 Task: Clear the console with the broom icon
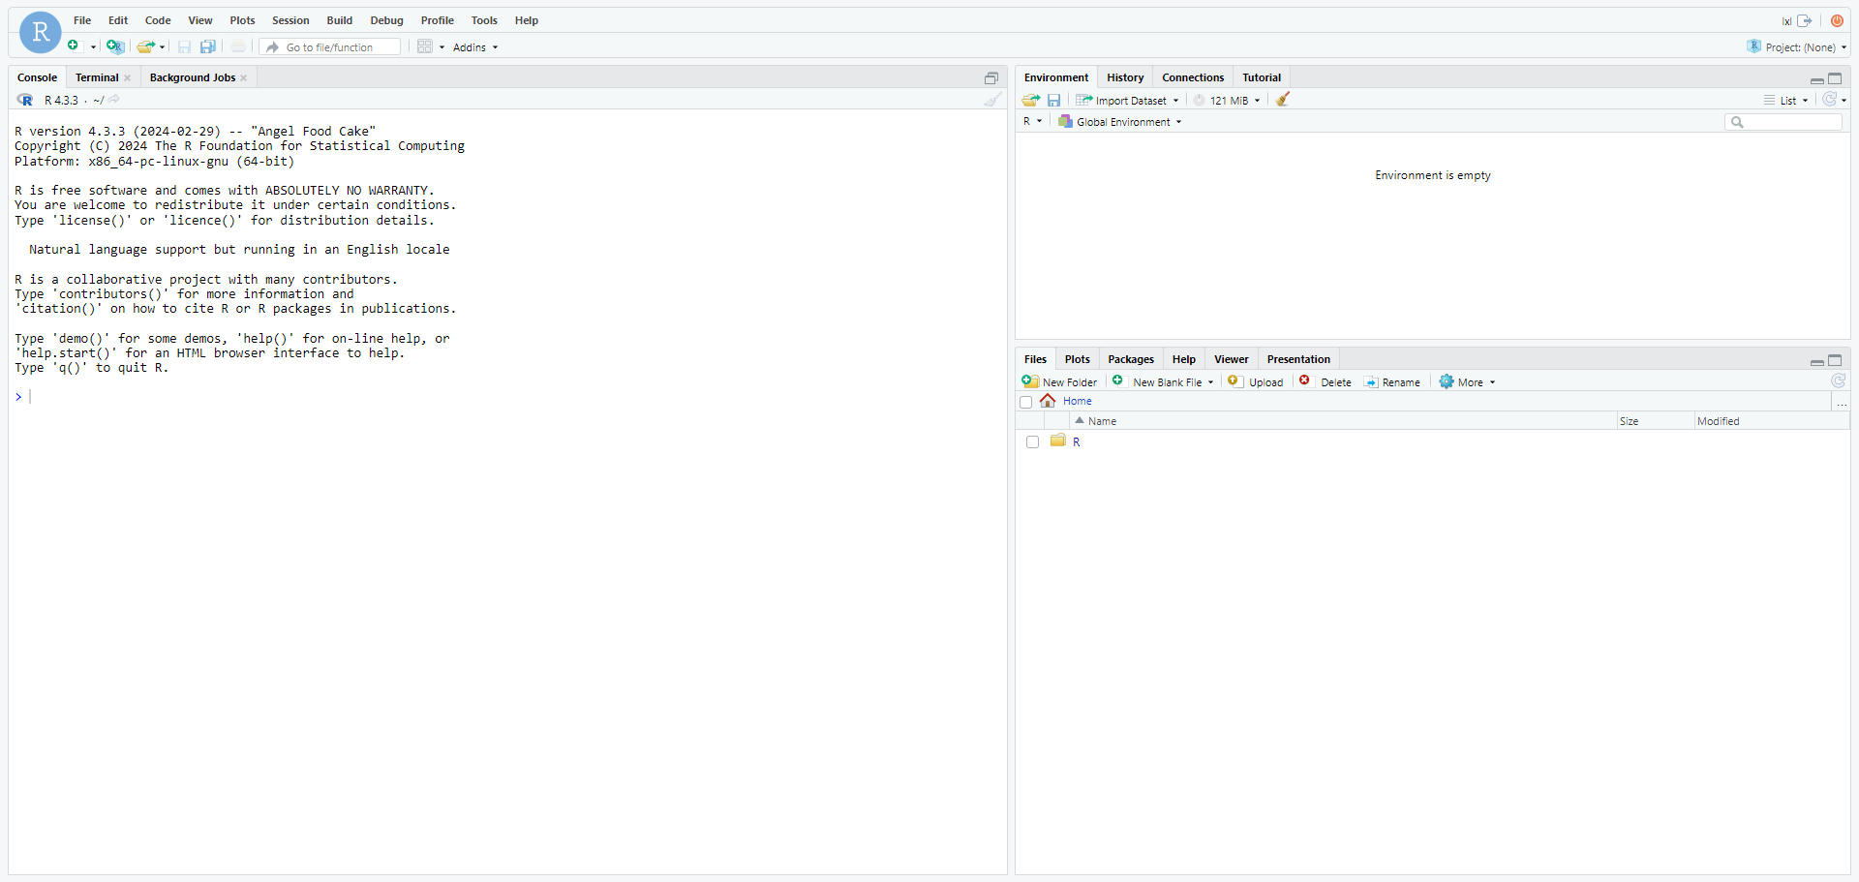pos(991,100)
